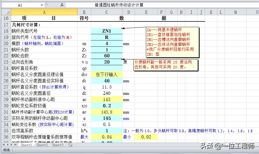Image resolution: width=259 pixels, height=154 pixels.
Task: Click the label 蜗轮名义分度圆直径
Action: click(x=31, y=93)
